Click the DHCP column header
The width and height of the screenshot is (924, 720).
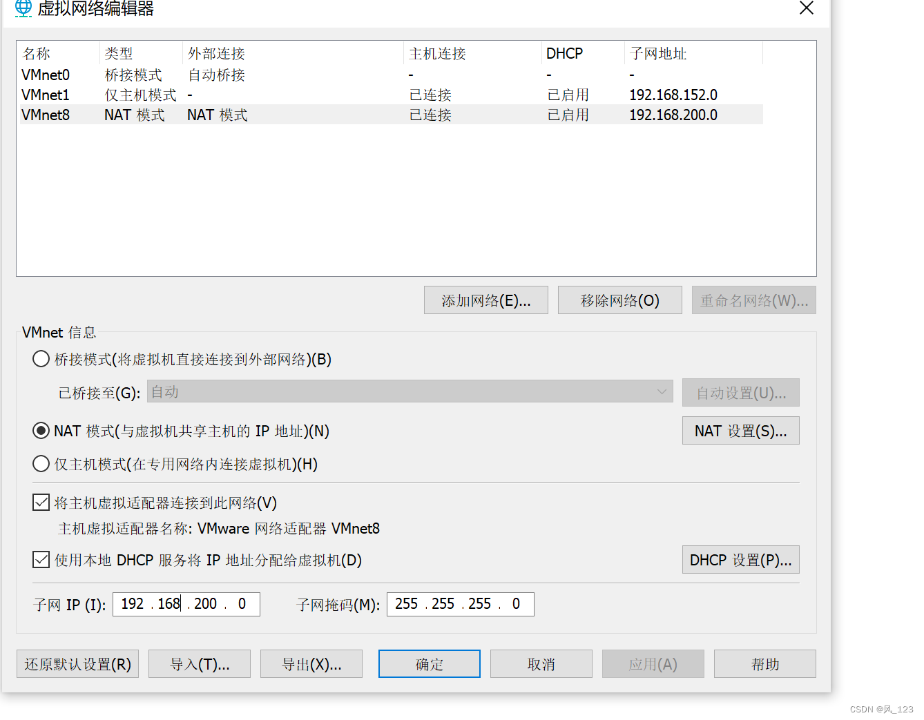(x=584, y=53)
